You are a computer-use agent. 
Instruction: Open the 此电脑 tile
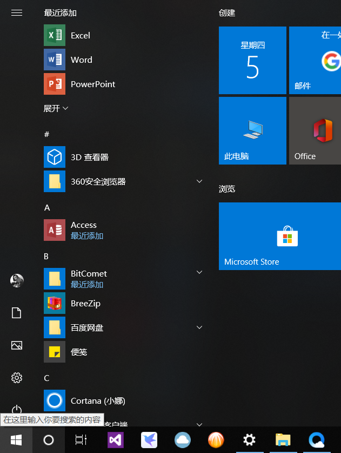coord(252,130)
